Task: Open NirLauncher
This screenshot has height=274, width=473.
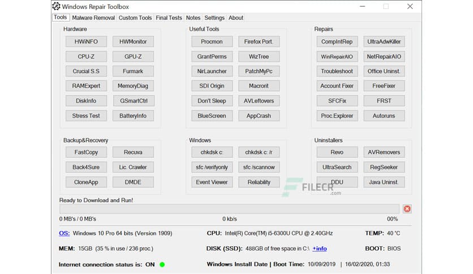Action: 212,71
